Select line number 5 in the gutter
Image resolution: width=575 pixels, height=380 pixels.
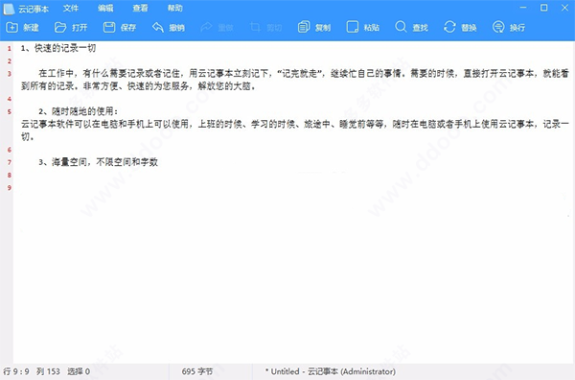(10, 111)
